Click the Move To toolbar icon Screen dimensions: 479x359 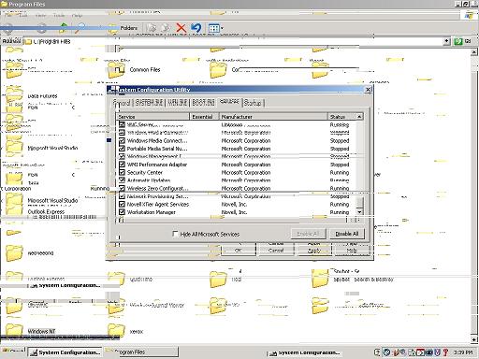152,28
